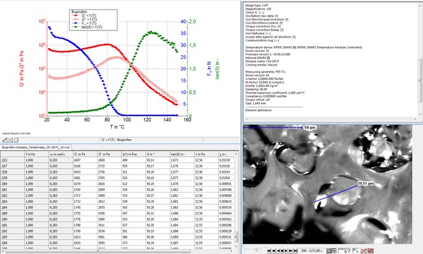This screenshot has height=254, width=423.
Task: Jump to first frame of video
Action: (x=269, y=251)
